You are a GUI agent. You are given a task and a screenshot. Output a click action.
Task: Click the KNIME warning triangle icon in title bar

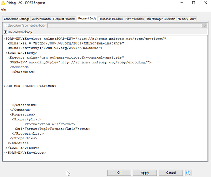3,3
